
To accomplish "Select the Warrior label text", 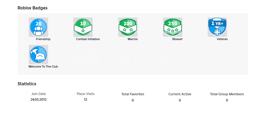I will click(x=133, y=39).
